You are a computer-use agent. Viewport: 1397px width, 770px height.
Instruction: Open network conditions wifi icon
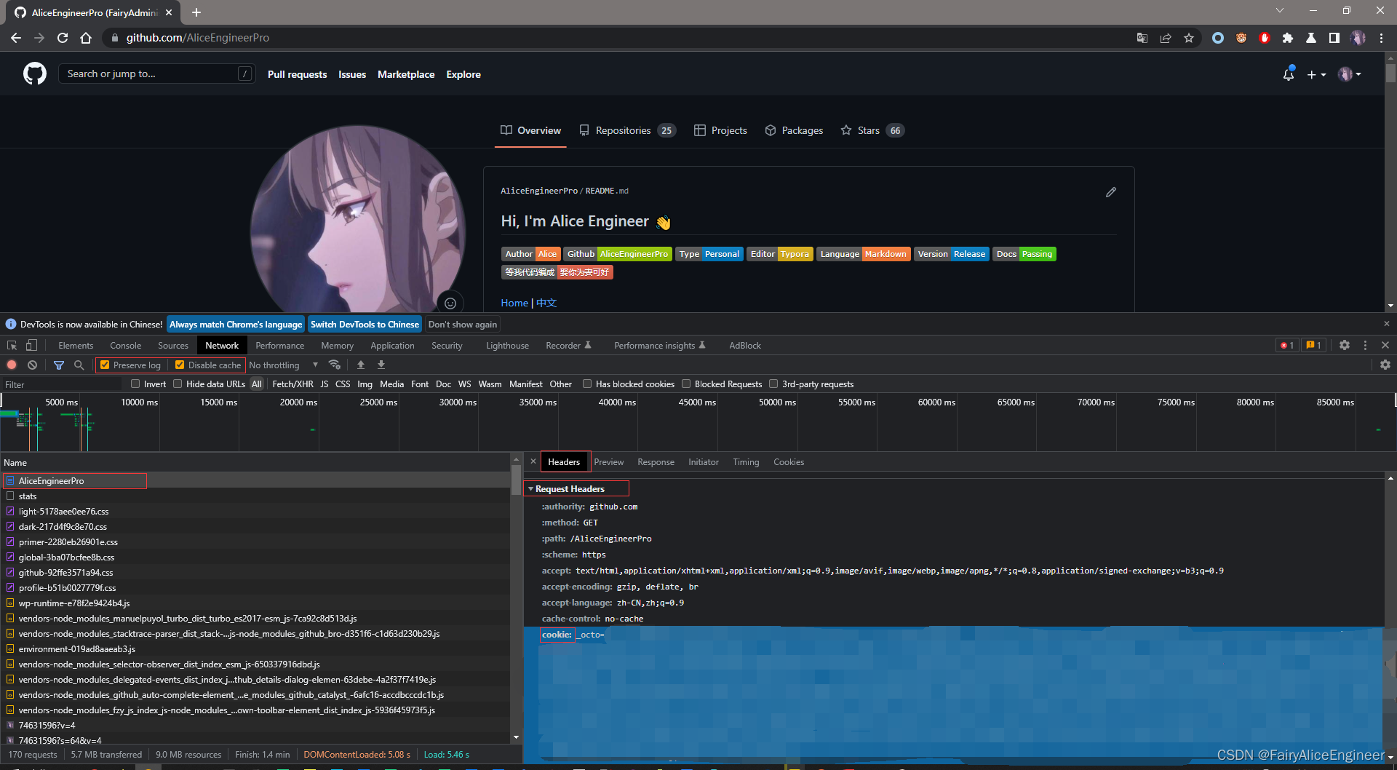335,365
